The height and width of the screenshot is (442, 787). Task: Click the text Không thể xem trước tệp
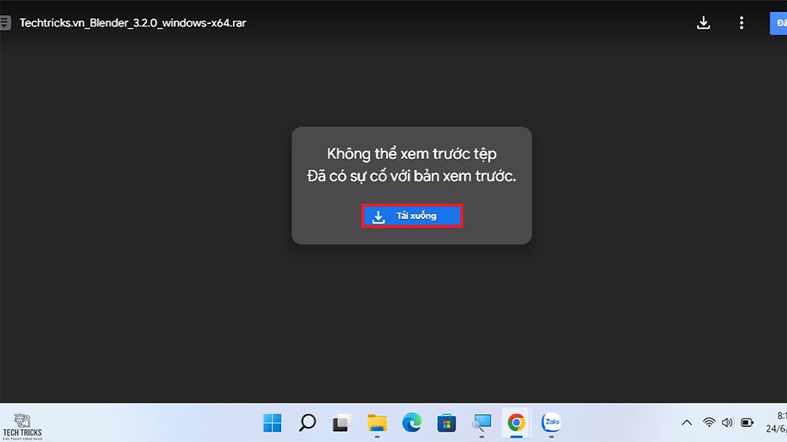click(411, 154)
